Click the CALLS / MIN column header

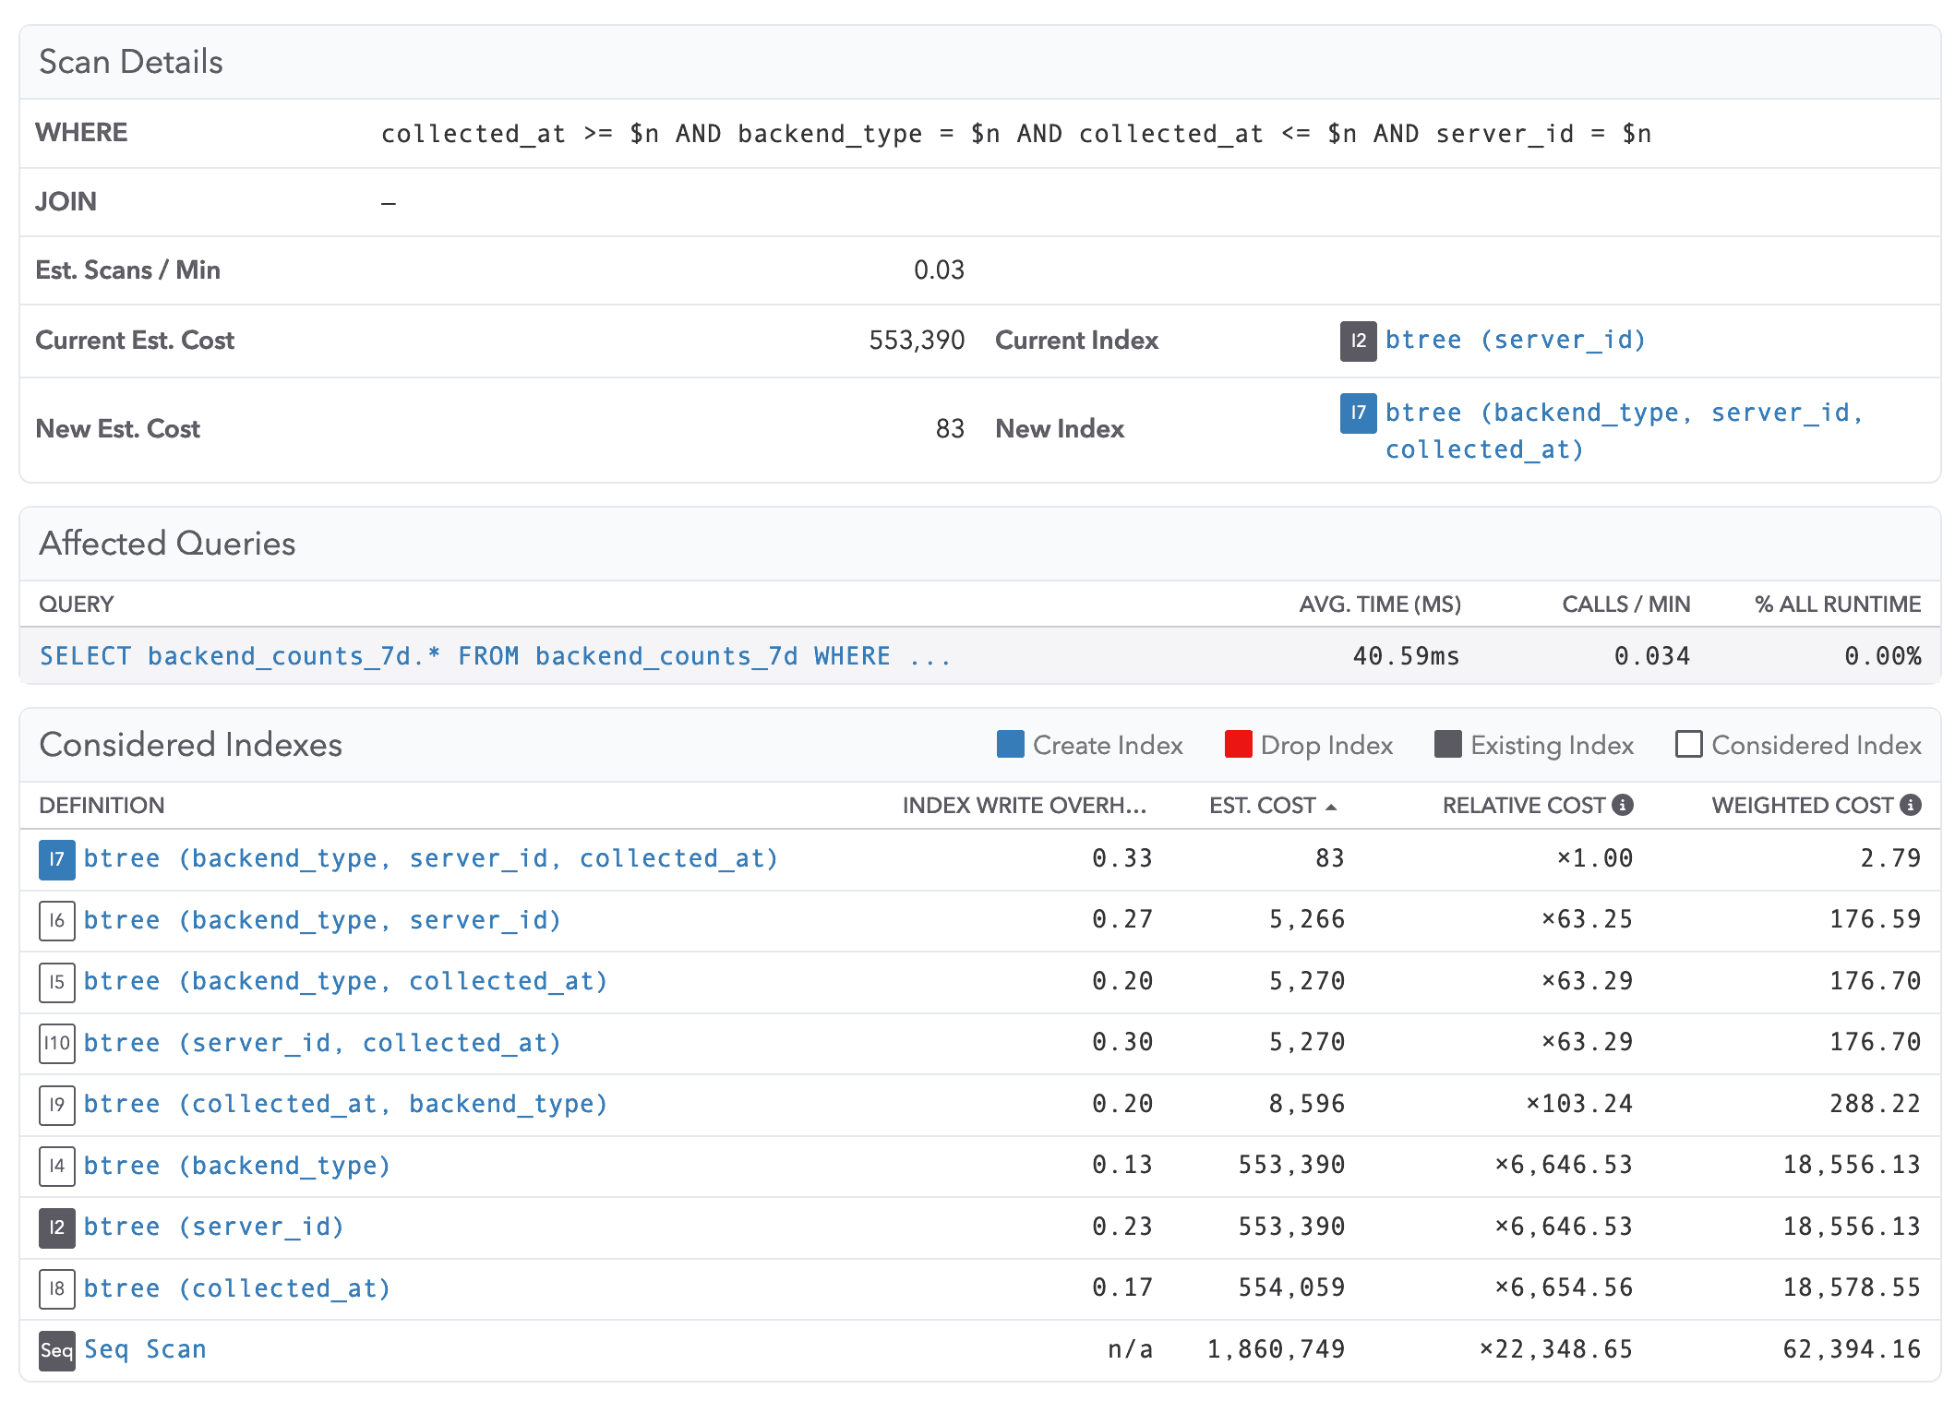point(1626,605)
